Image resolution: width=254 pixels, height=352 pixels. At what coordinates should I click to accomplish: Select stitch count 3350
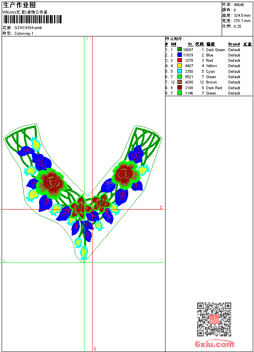tap(189, 72)
